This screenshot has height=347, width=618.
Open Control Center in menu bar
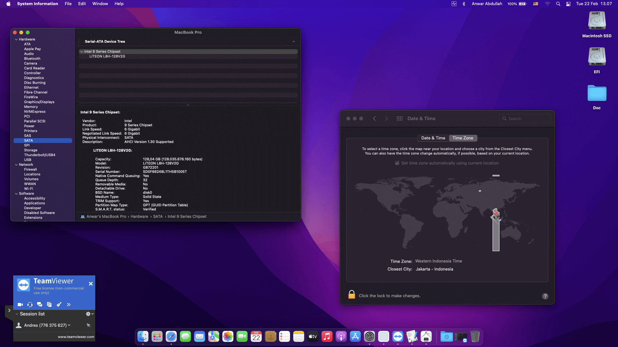(568, 4)
